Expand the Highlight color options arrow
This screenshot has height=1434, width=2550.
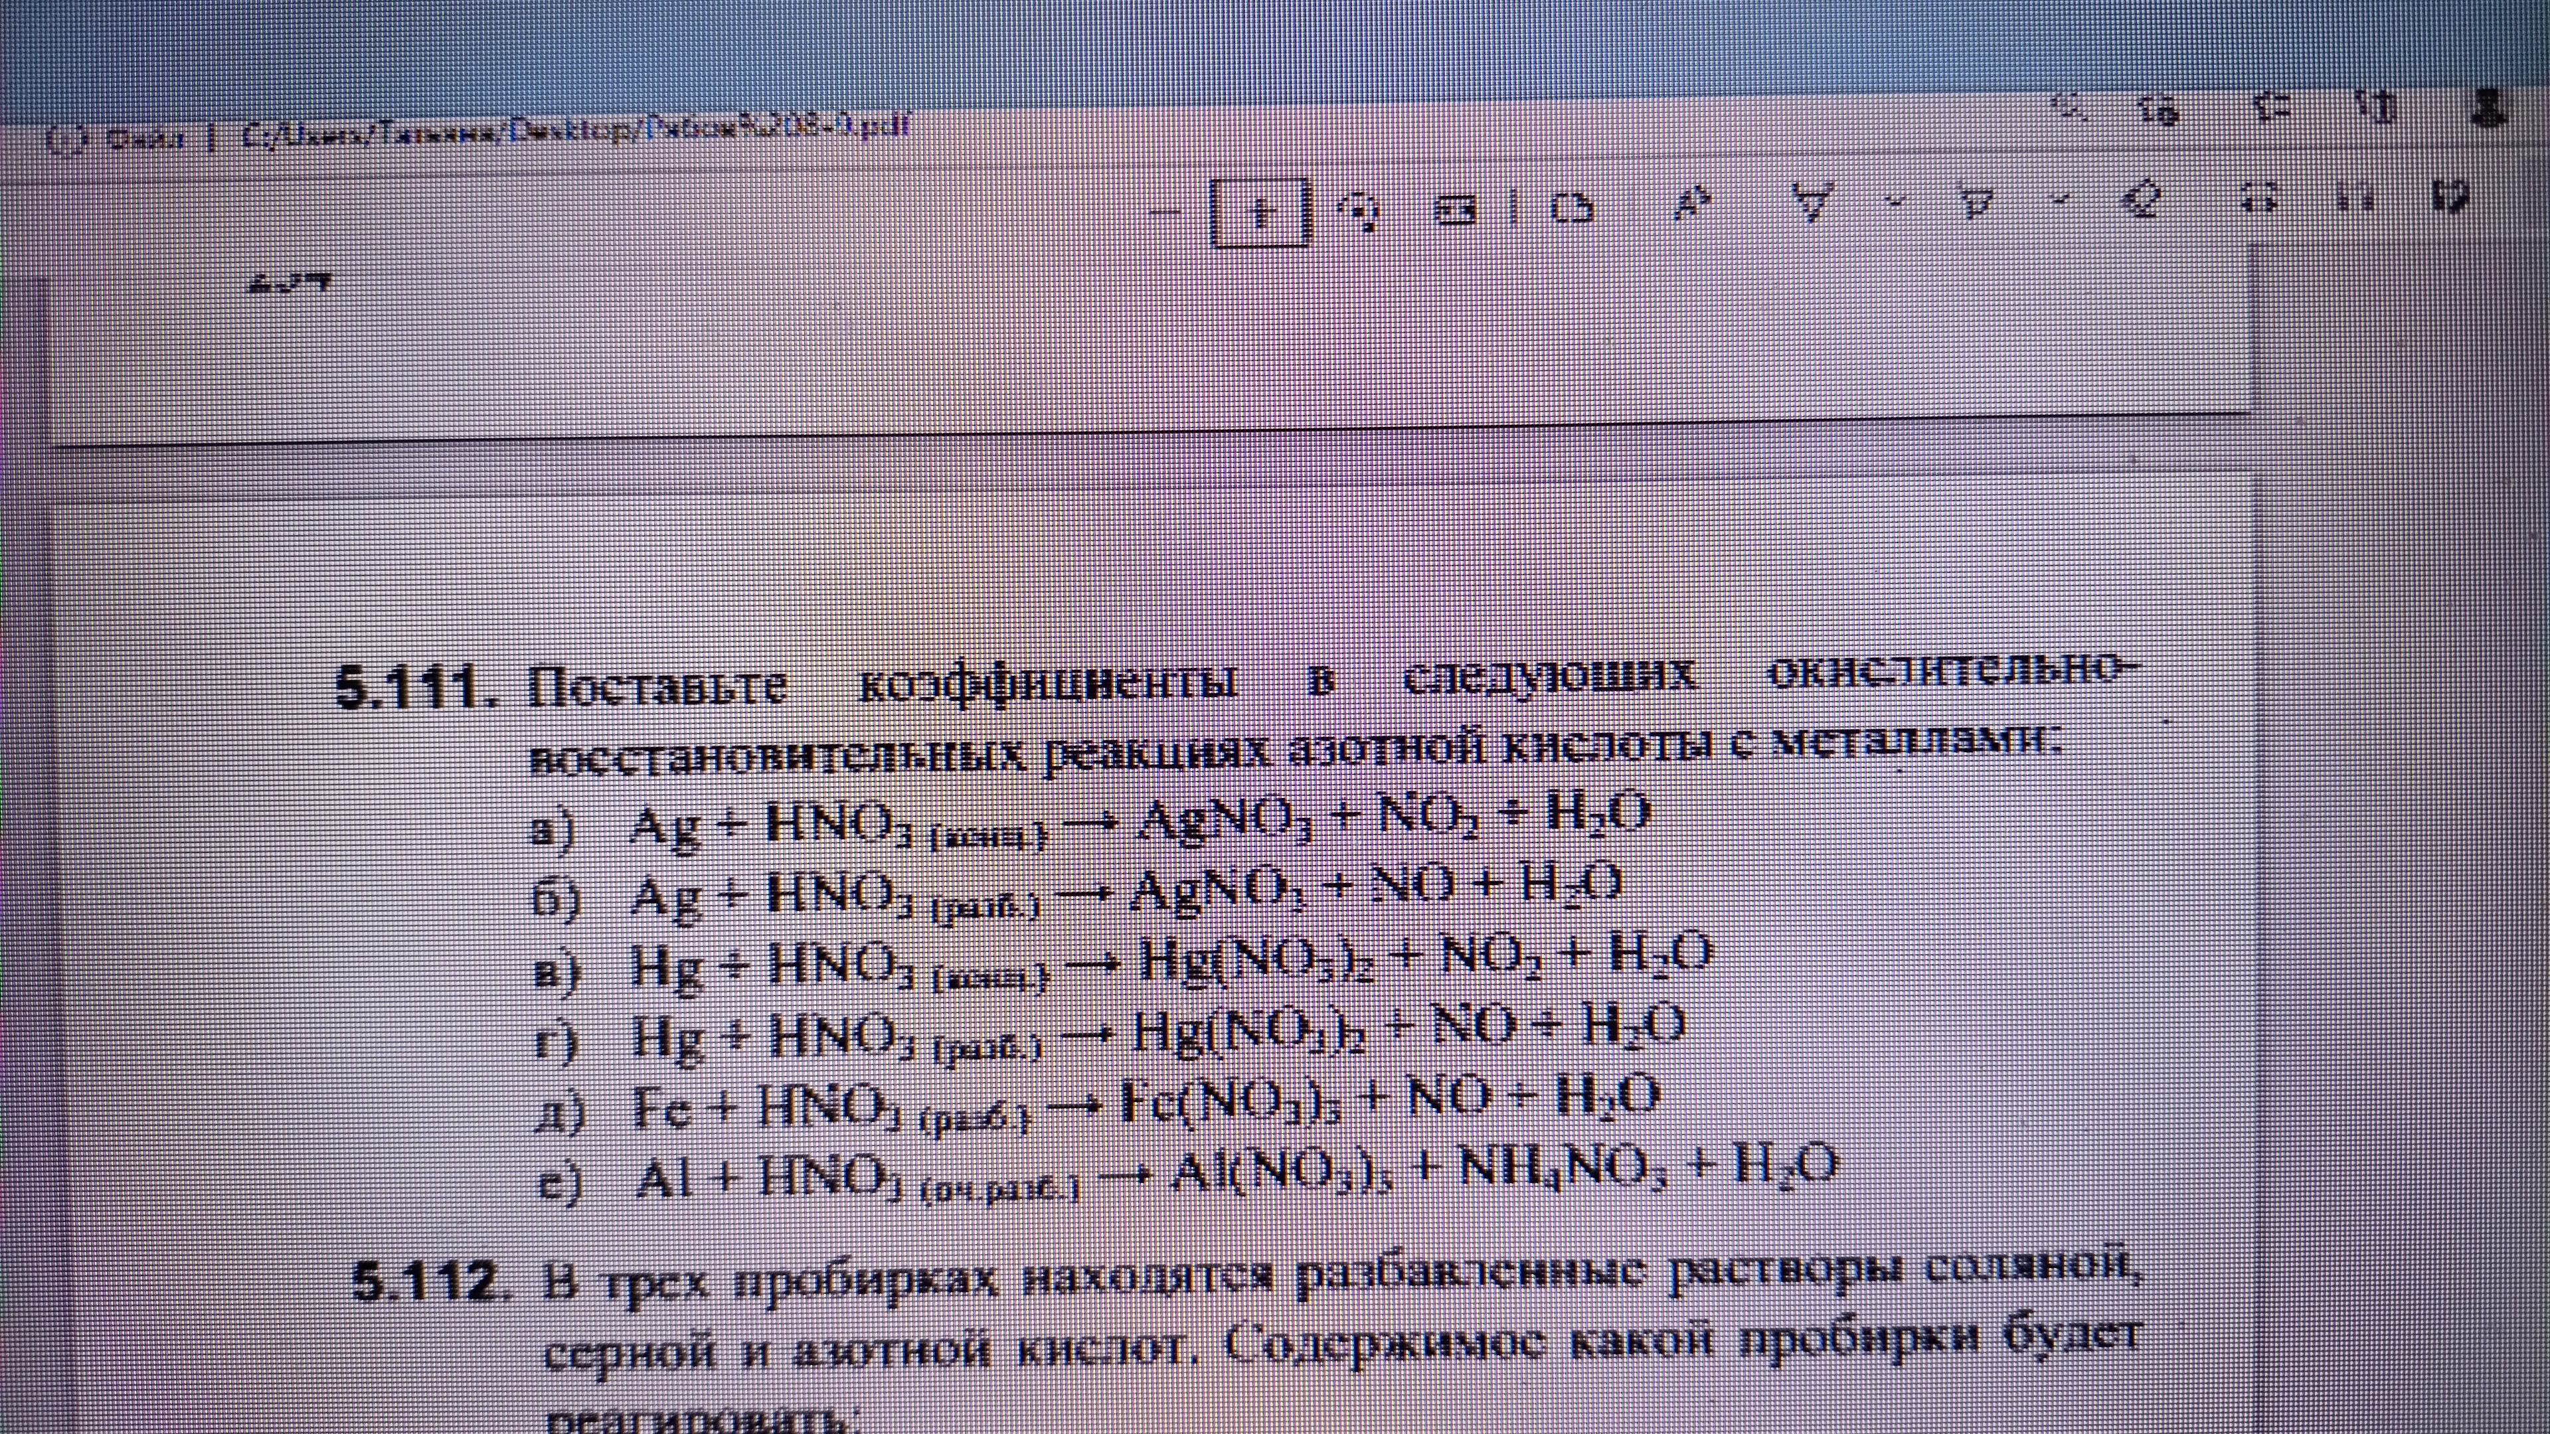coord(2061,200)
